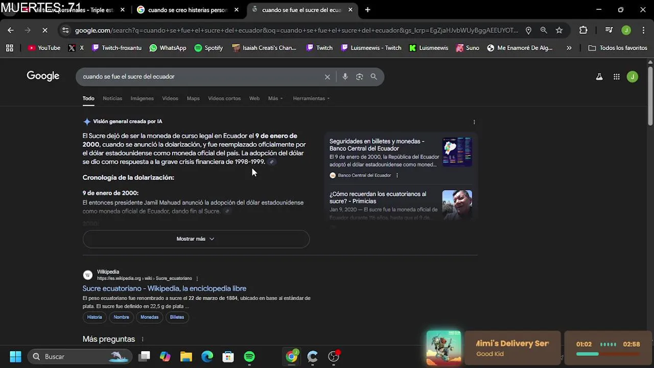
Task: Open the bookmarks bar apps grid icon
Action: tap(9, 48)
